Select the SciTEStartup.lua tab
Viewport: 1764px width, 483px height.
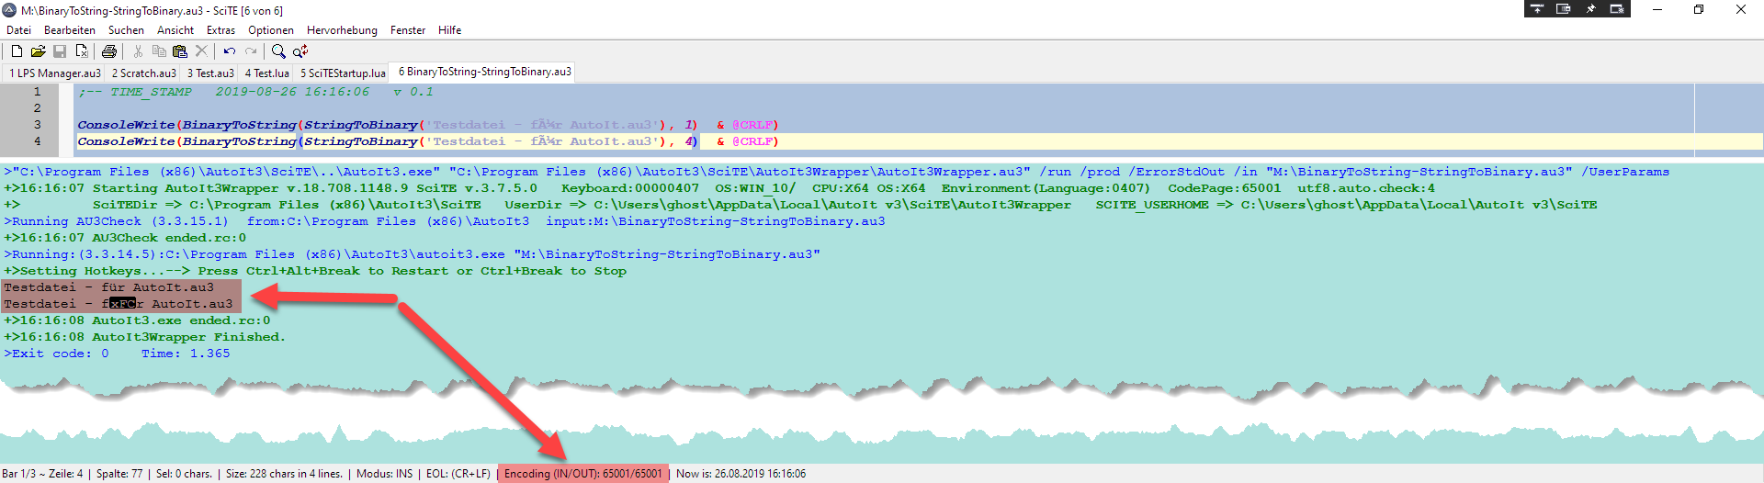coord(343,73)
